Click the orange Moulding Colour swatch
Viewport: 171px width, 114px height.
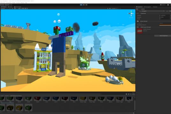click(x=165, y=25)
